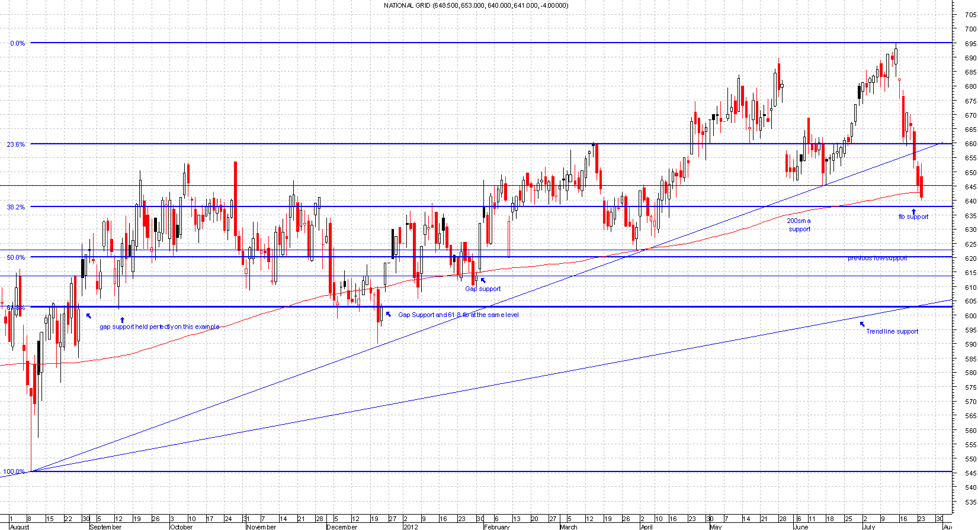Select the 100.0% Fibonacci level label
Screen dimensions: 978x530
coord(14,472)
